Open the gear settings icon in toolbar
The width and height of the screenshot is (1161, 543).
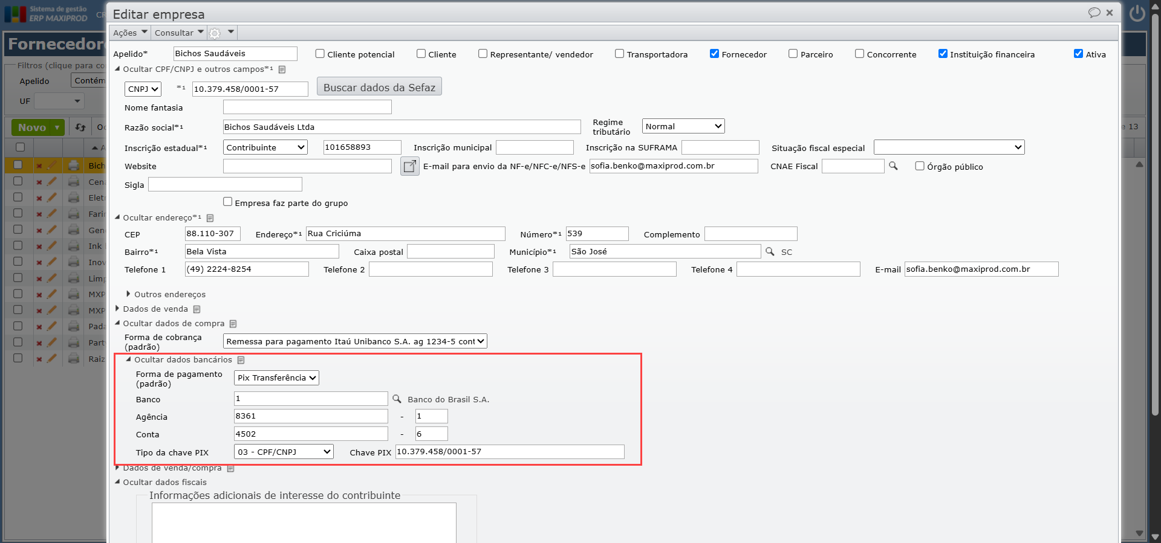click(x=215, y=33)
